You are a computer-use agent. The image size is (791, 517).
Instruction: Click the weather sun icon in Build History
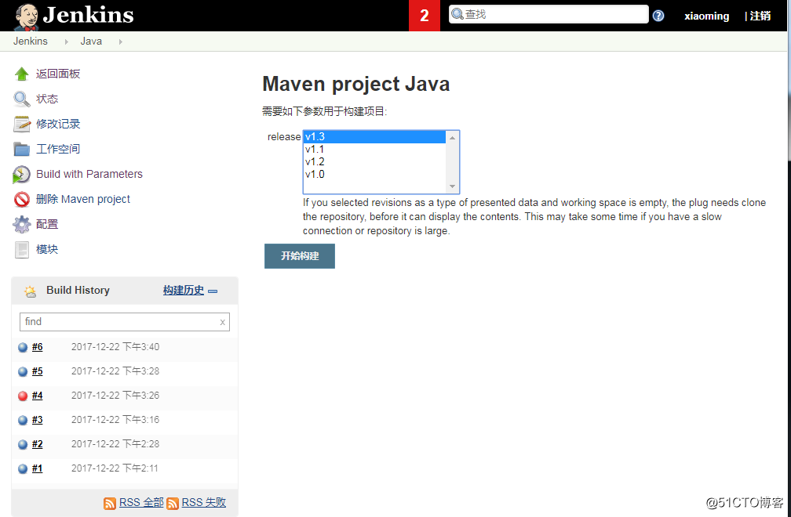click(30, 291)
